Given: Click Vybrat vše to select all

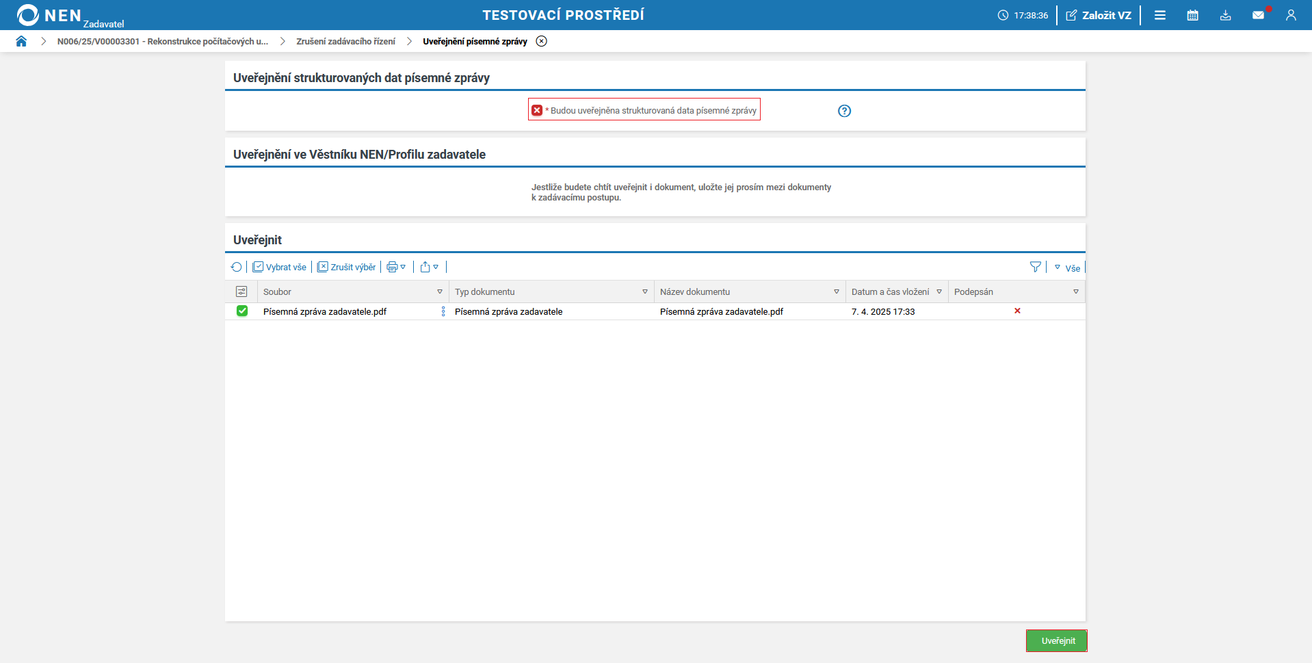Looking at the screenshot, I should tap(280, 267).
